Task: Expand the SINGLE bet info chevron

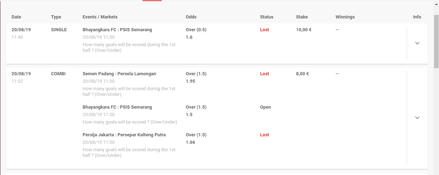Action: click(x=417, y=43)
